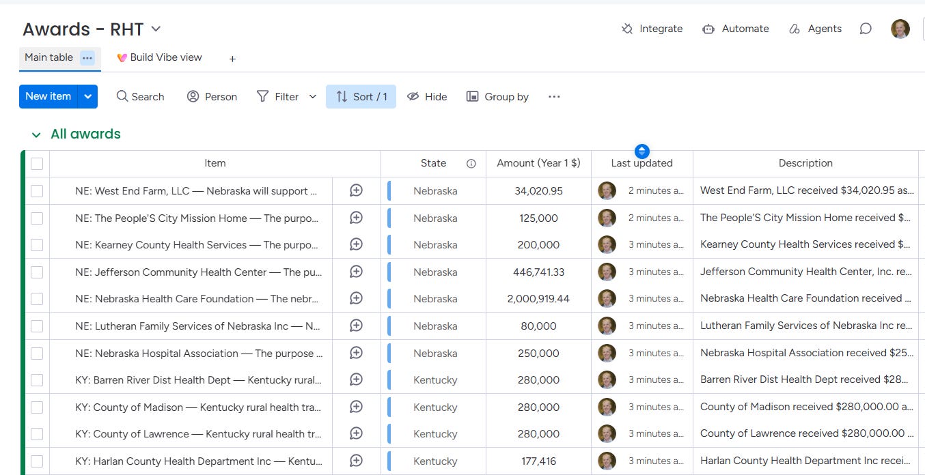Open updates for Nebraska Hospital Association row
Image resolution: width=925 pixels, height=475 pixels.
pos(356,353)
